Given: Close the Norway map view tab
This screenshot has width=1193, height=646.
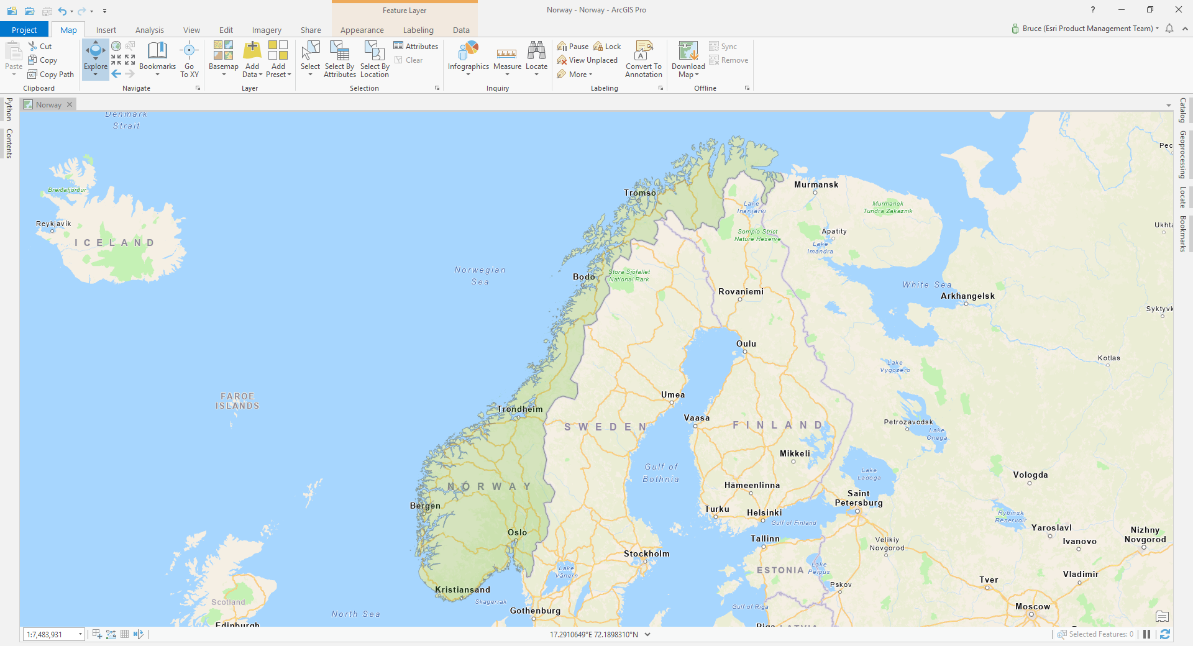Looking at the screenshot, I should [x=70, y=104].
